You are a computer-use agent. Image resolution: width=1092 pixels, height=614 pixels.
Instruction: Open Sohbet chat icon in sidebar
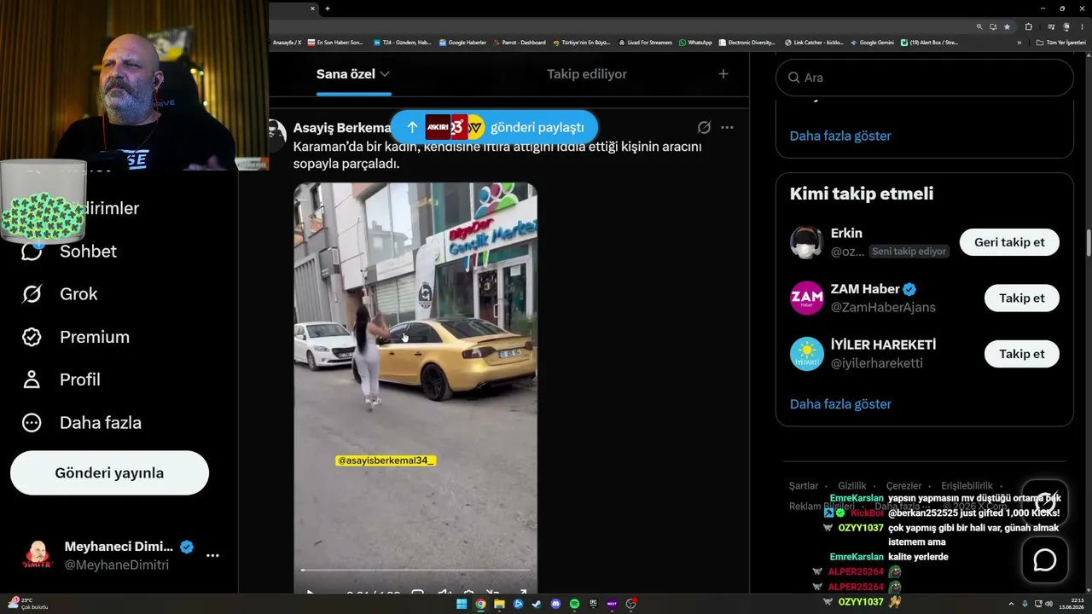[32, 251]
